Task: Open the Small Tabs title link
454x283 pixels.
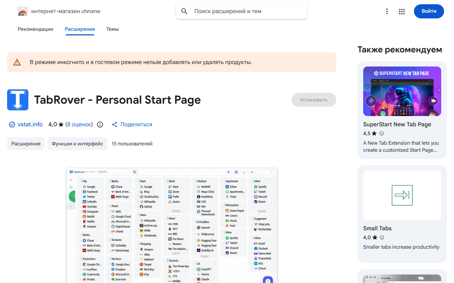Action: pos(377,229)
